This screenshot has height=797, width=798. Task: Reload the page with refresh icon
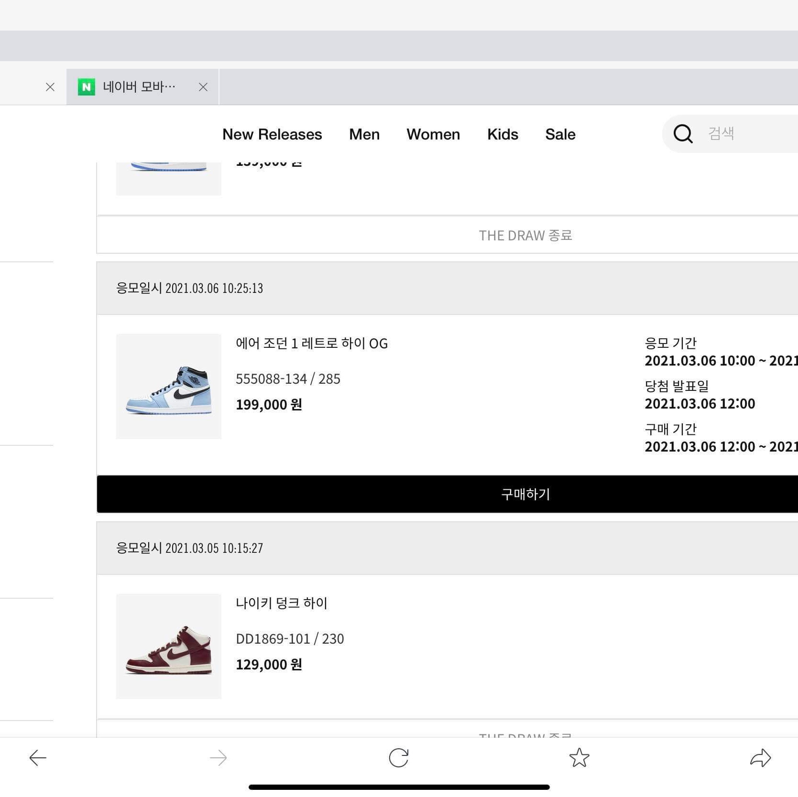(x=398, y=758)
